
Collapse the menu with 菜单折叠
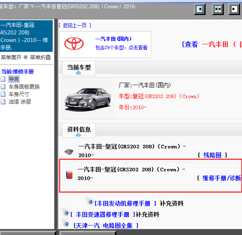coord(40,57)
